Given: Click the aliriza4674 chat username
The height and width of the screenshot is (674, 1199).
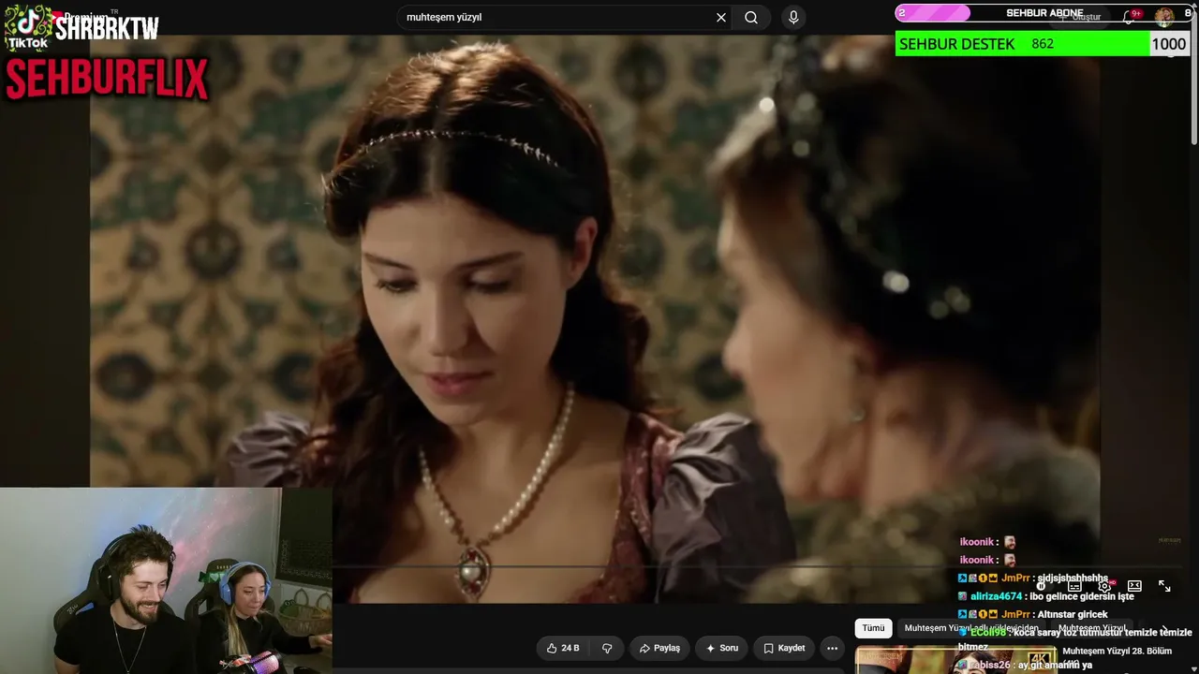Looking at the screenshot, I should pyautogui.click(x=996, y=596).
